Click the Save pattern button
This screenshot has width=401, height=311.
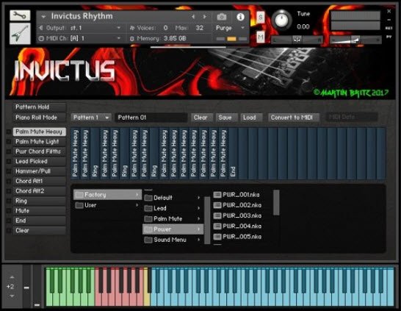coord(226,118)
